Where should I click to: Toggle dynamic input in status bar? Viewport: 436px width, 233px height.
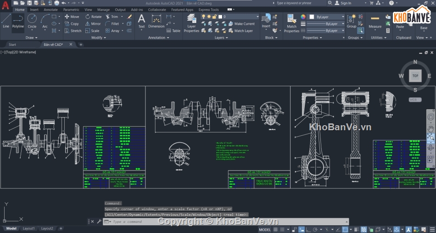pyautogui.click(x=302, y=230)
